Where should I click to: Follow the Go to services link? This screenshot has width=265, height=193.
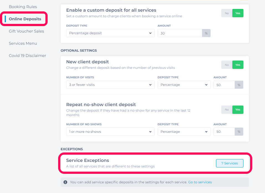(200, 182)
